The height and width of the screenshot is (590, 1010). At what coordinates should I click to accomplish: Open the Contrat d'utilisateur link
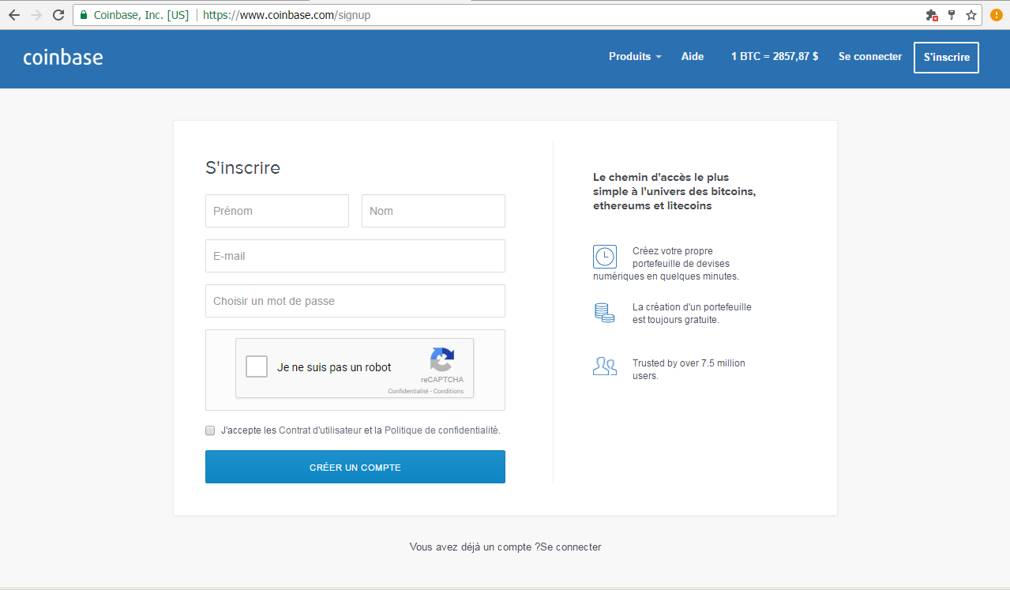[x=320, y=430]
